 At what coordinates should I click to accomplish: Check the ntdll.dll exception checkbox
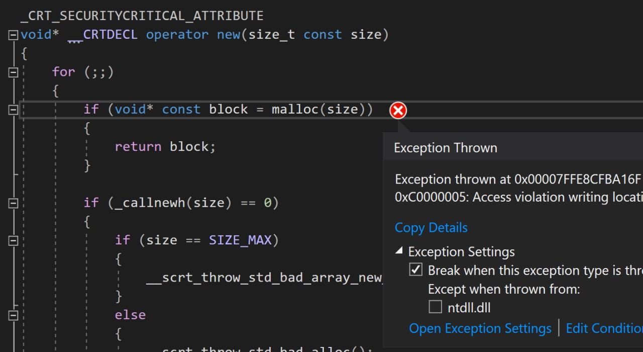pyautogui.click(x=436, y=307)
